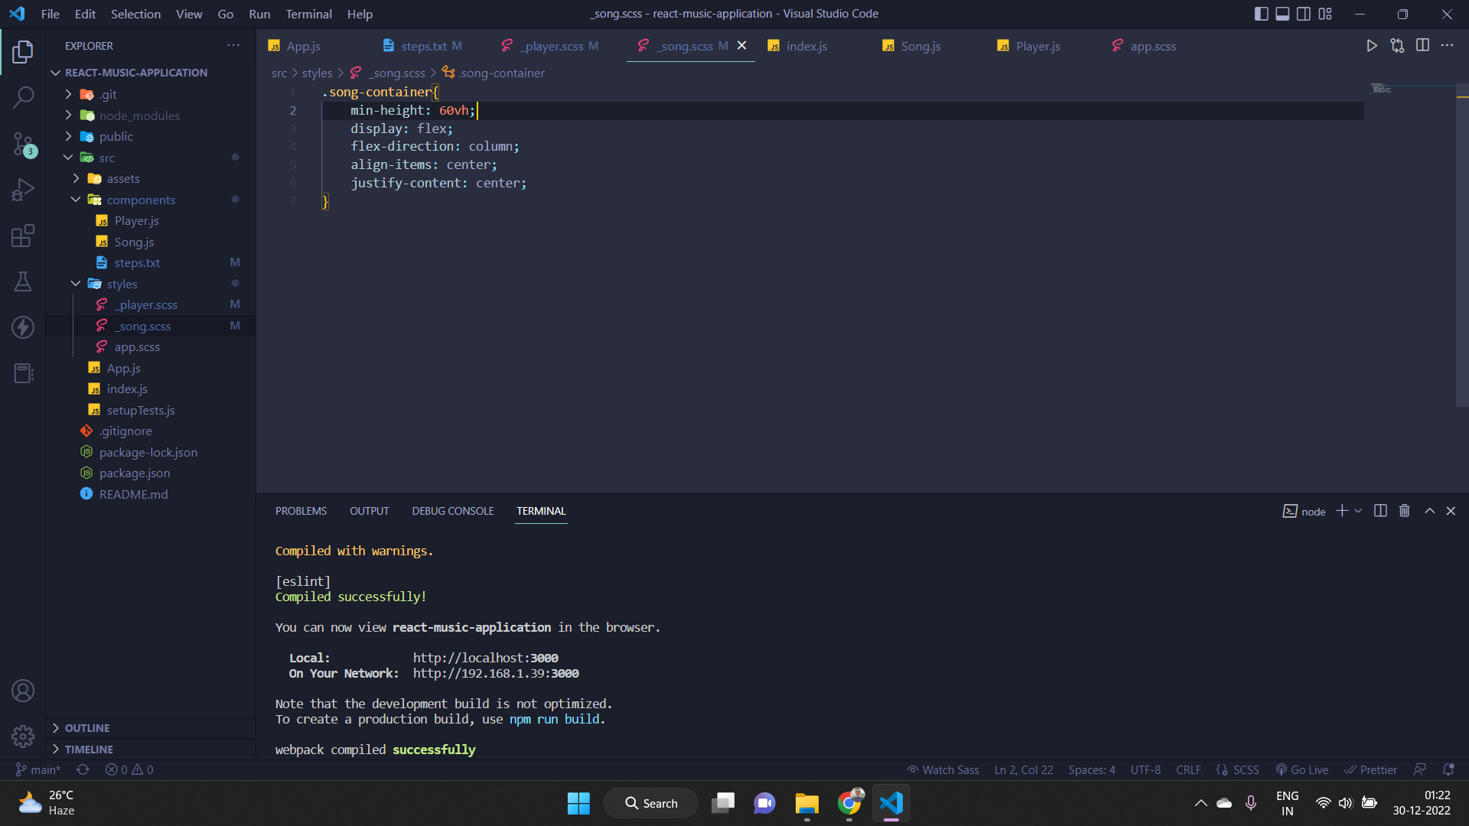Image resolution: width=1469 pixels, height=826 pixels.
Task: Open the http://localhost:3000 link
Action: [x=485, y=658]
